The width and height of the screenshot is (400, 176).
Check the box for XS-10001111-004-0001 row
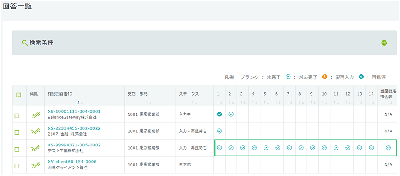(x=17, y=116)
